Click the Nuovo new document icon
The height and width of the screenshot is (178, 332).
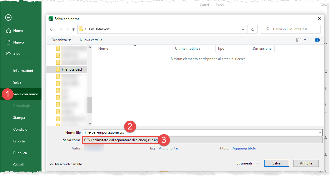(8, 42)
